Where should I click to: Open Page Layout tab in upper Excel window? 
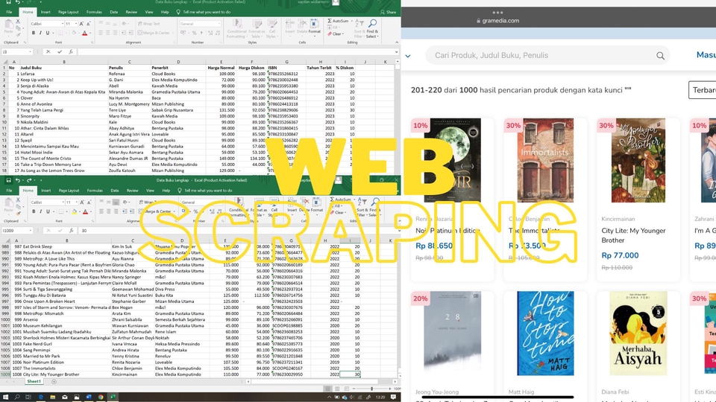click(69, 12)
